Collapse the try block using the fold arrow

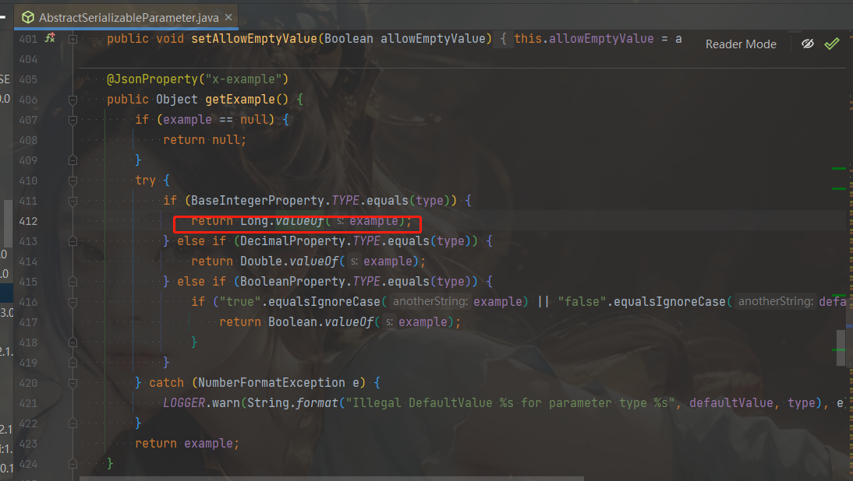(72, 180)
